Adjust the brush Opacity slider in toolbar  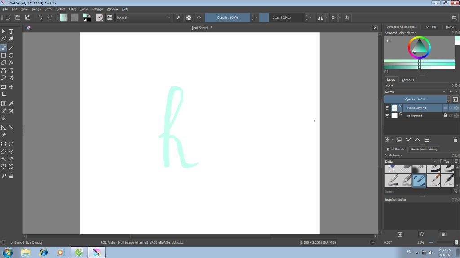pyautogui.click(x=227, y=17)
